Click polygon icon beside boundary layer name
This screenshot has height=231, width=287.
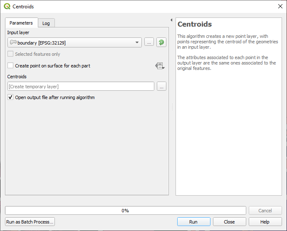click(x=13, y=42)
